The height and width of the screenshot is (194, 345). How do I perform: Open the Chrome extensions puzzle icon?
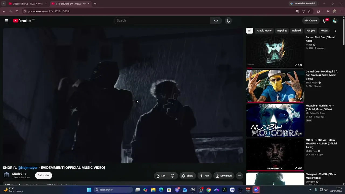pos(318,11)
